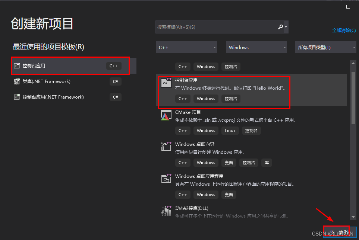Viewport: 359px width, 240px height.
Task: Open the search options dropdown arrow
Action: pos(286,27)
